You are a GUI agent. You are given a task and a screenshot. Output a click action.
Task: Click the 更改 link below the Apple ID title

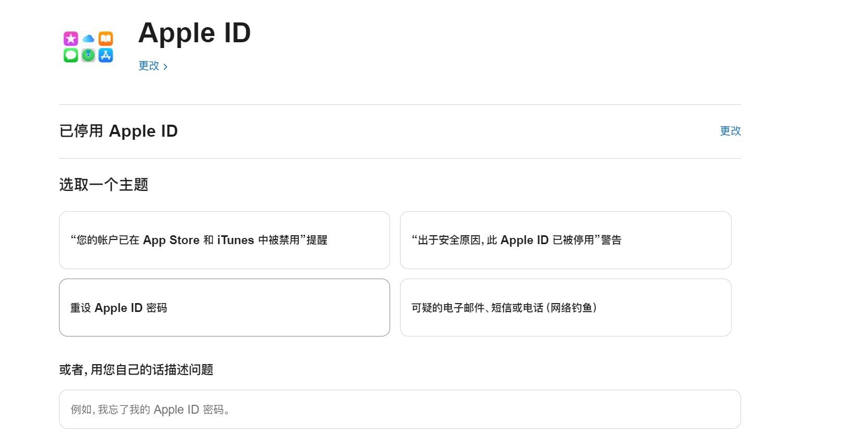point(149,66)
